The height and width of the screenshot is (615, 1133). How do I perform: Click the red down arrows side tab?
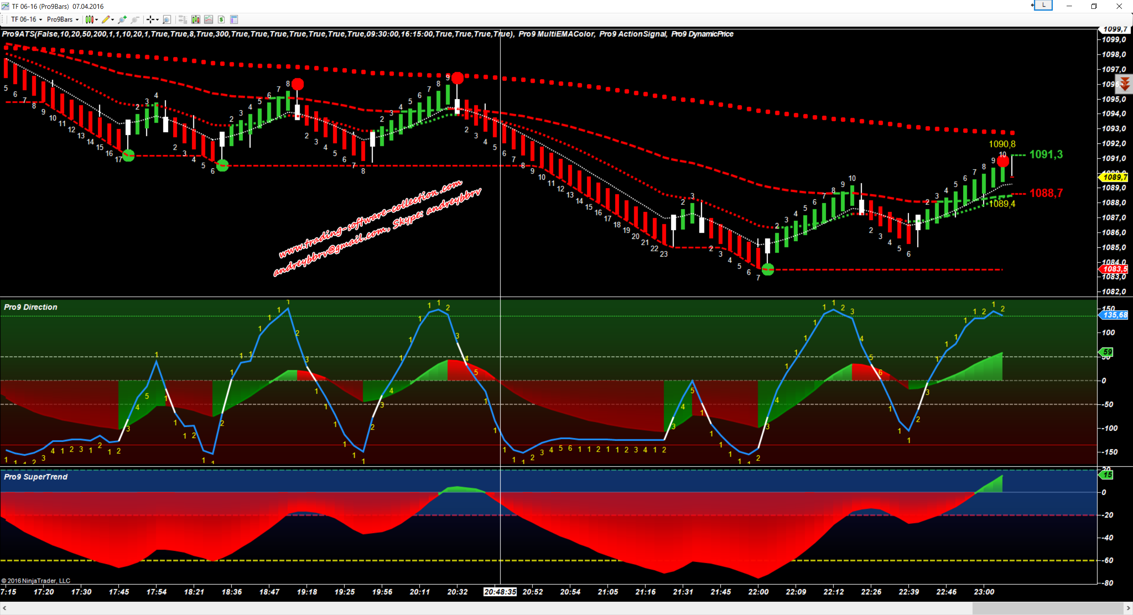(1125, 84)
